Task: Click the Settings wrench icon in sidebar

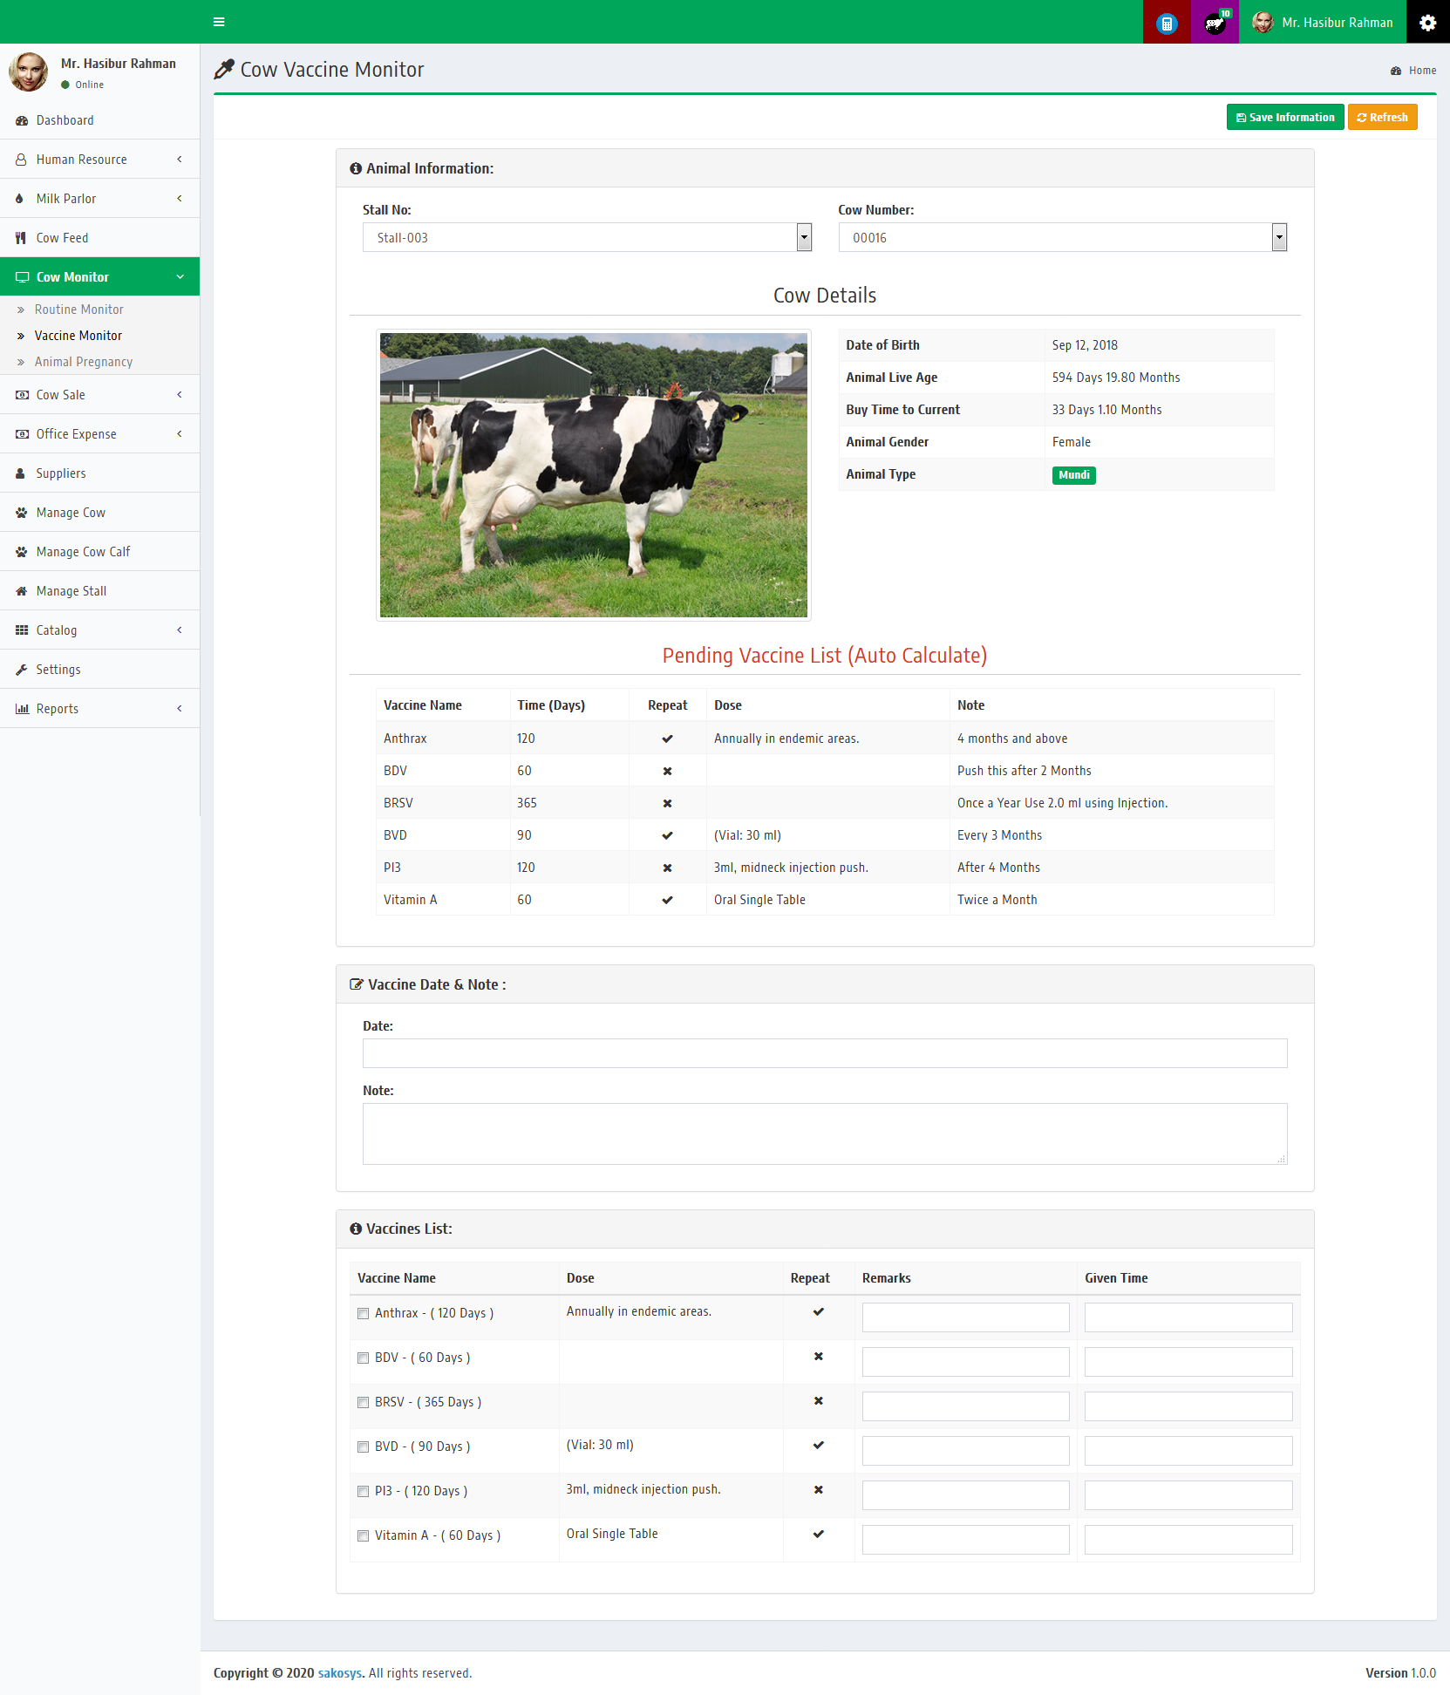Action: [x=22, y=670]
